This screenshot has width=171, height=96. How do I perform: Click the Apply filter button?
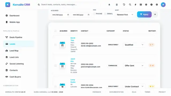(x=144, y=14)
